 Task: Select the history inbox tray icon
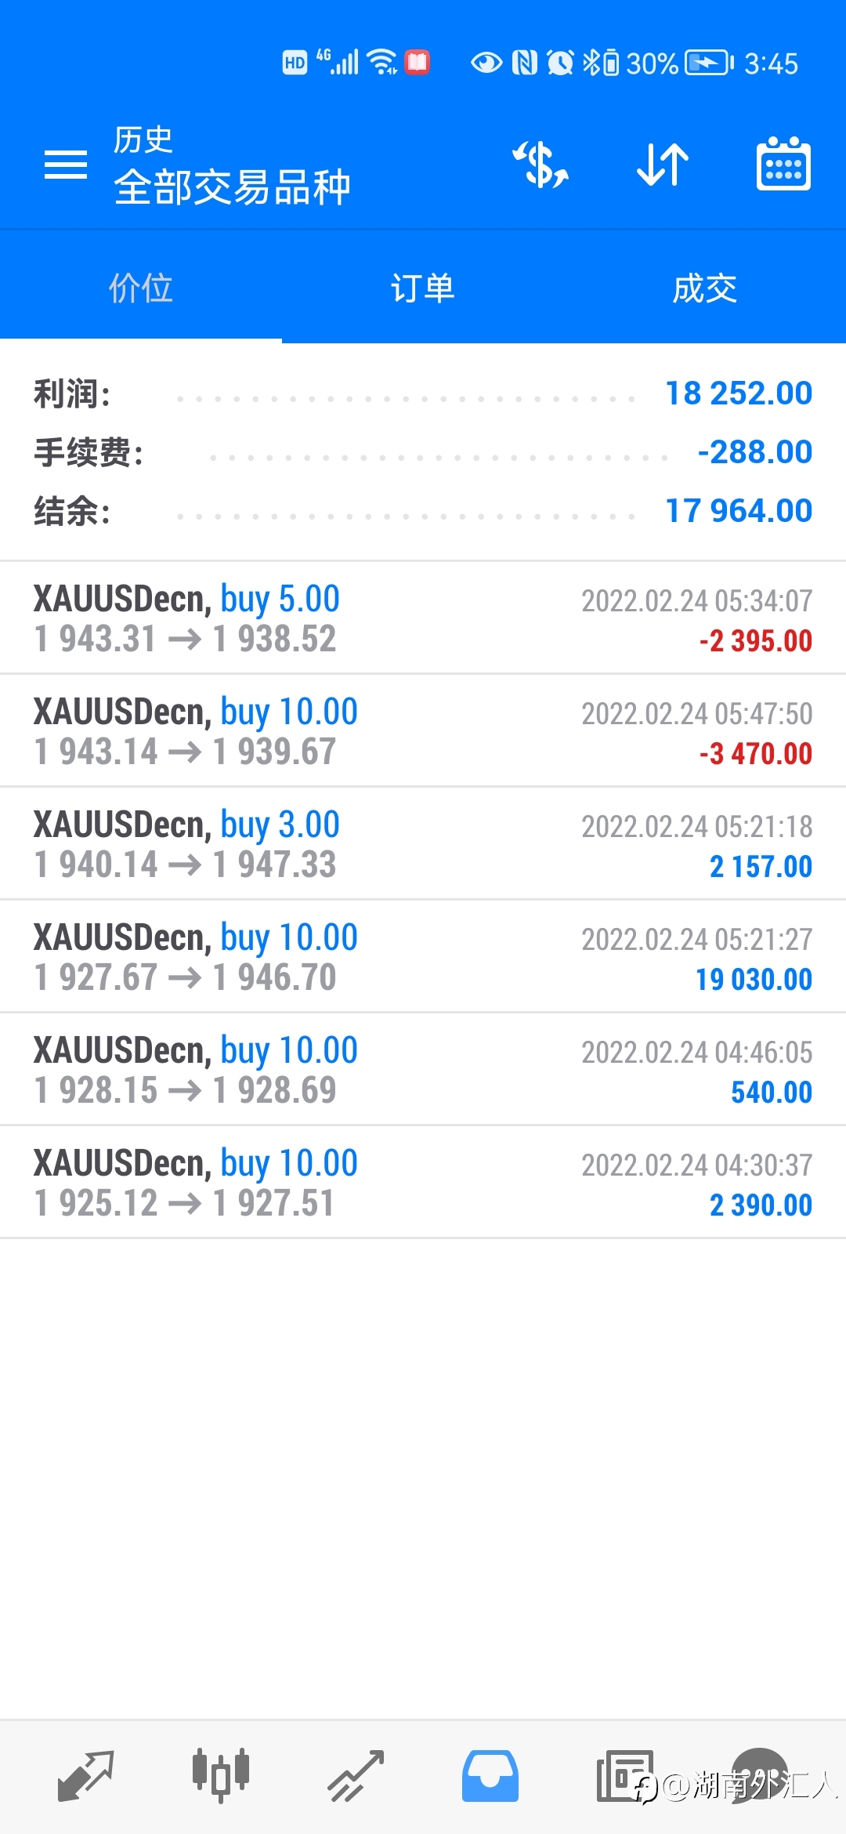point(490,1776)
